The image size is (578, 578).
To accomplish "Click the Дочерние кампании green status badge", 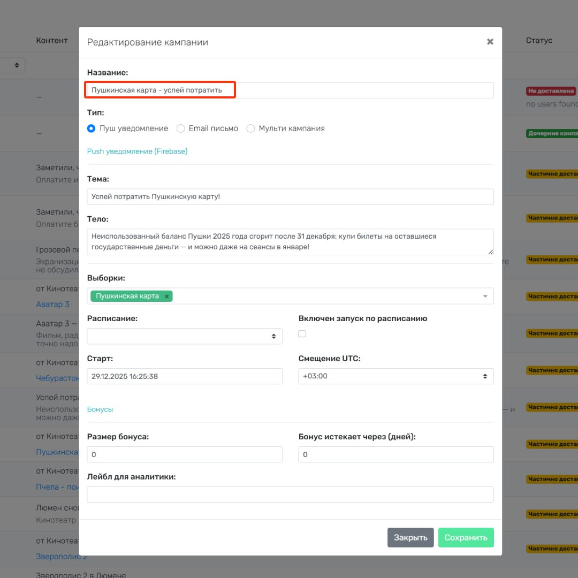I will click(552, 133).
